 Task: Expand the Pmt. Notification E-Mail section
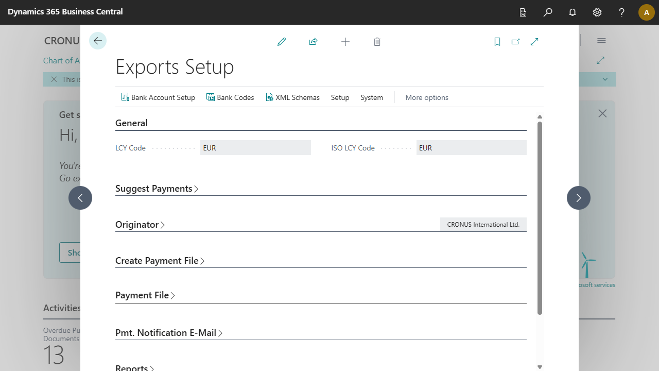point(169,333)
